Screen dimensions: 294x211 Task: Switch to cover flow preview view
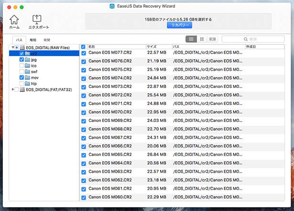pyautogui.click(x=212, y=39)
